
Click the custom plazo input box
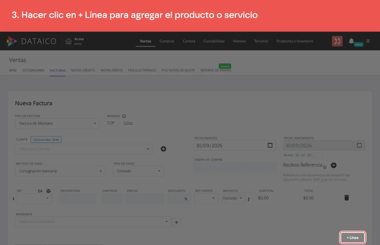[318, 155]
